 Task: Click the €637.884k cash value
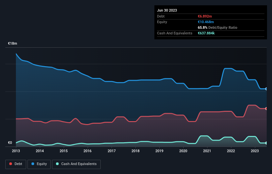206,33
